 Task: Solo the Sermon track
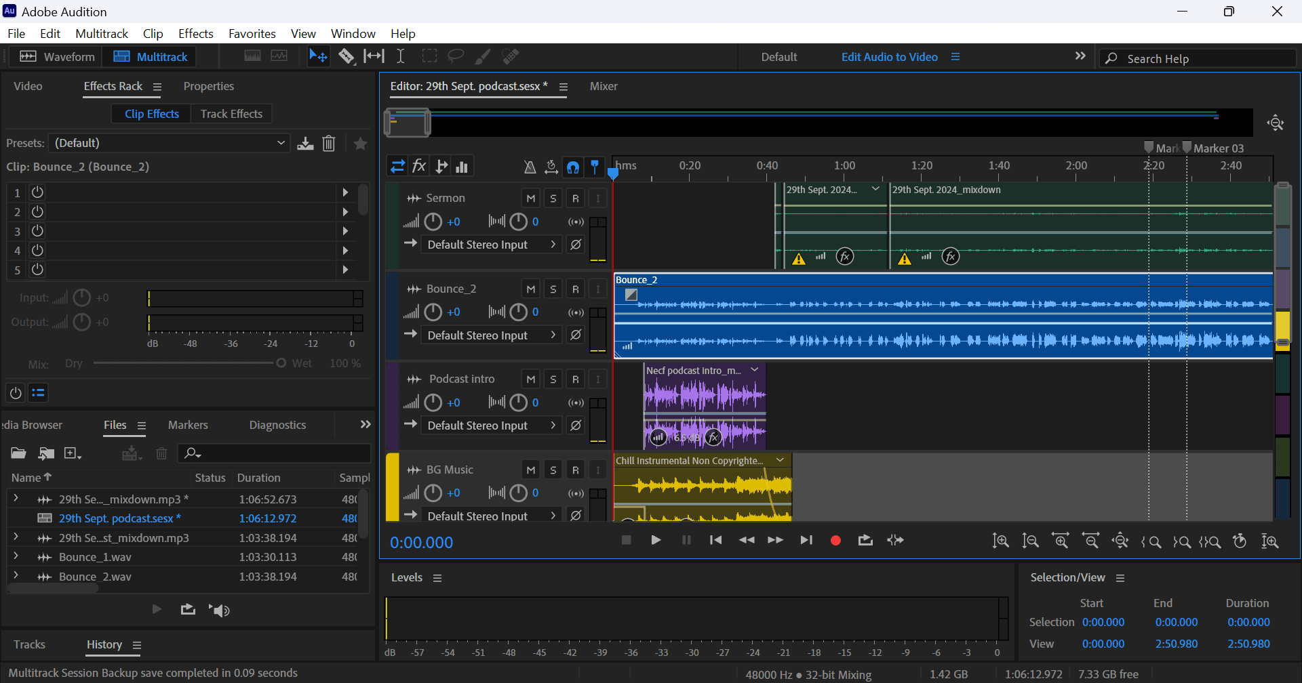coord(553,198)
